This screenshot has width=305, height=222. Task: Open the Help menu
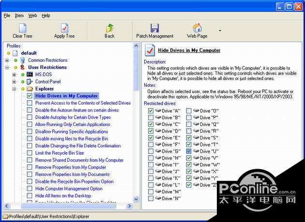point(46,16)
